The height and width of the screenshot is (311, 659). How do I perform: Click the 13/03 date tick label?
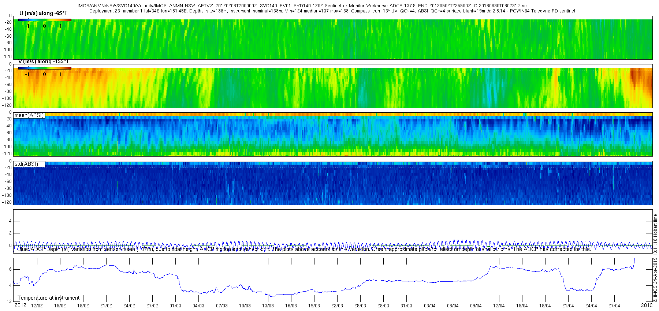coord(268,306)
